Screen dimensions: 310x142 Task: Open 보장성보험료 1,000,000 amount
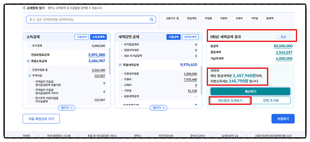190,74
